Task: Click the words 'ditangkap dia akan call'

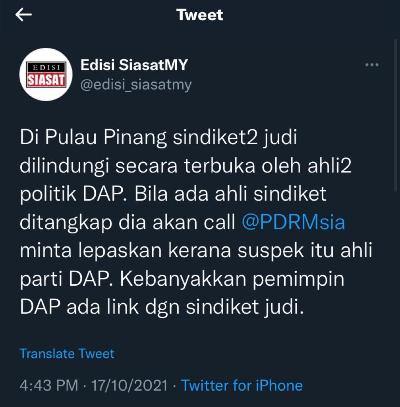Action: point(128,223)
